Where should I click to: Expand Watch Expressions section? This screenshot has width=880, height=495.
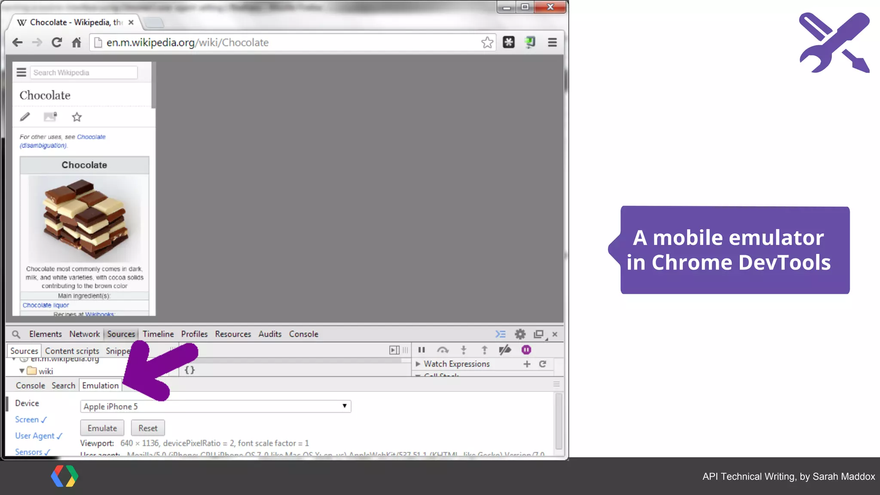[x=418, y=364]
